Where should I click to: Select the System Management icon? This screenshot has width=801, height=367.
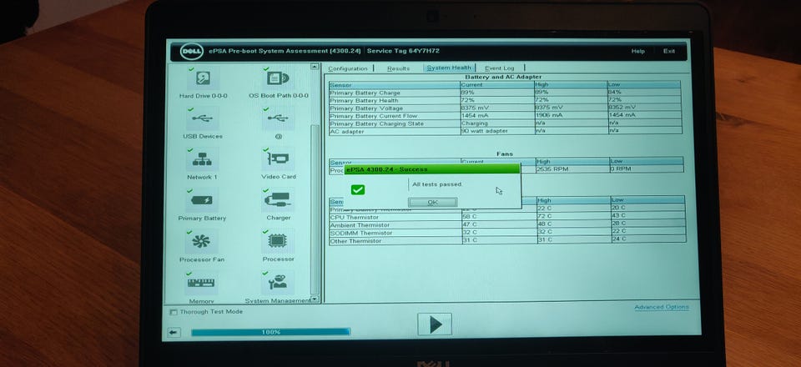tap(279, 282)
